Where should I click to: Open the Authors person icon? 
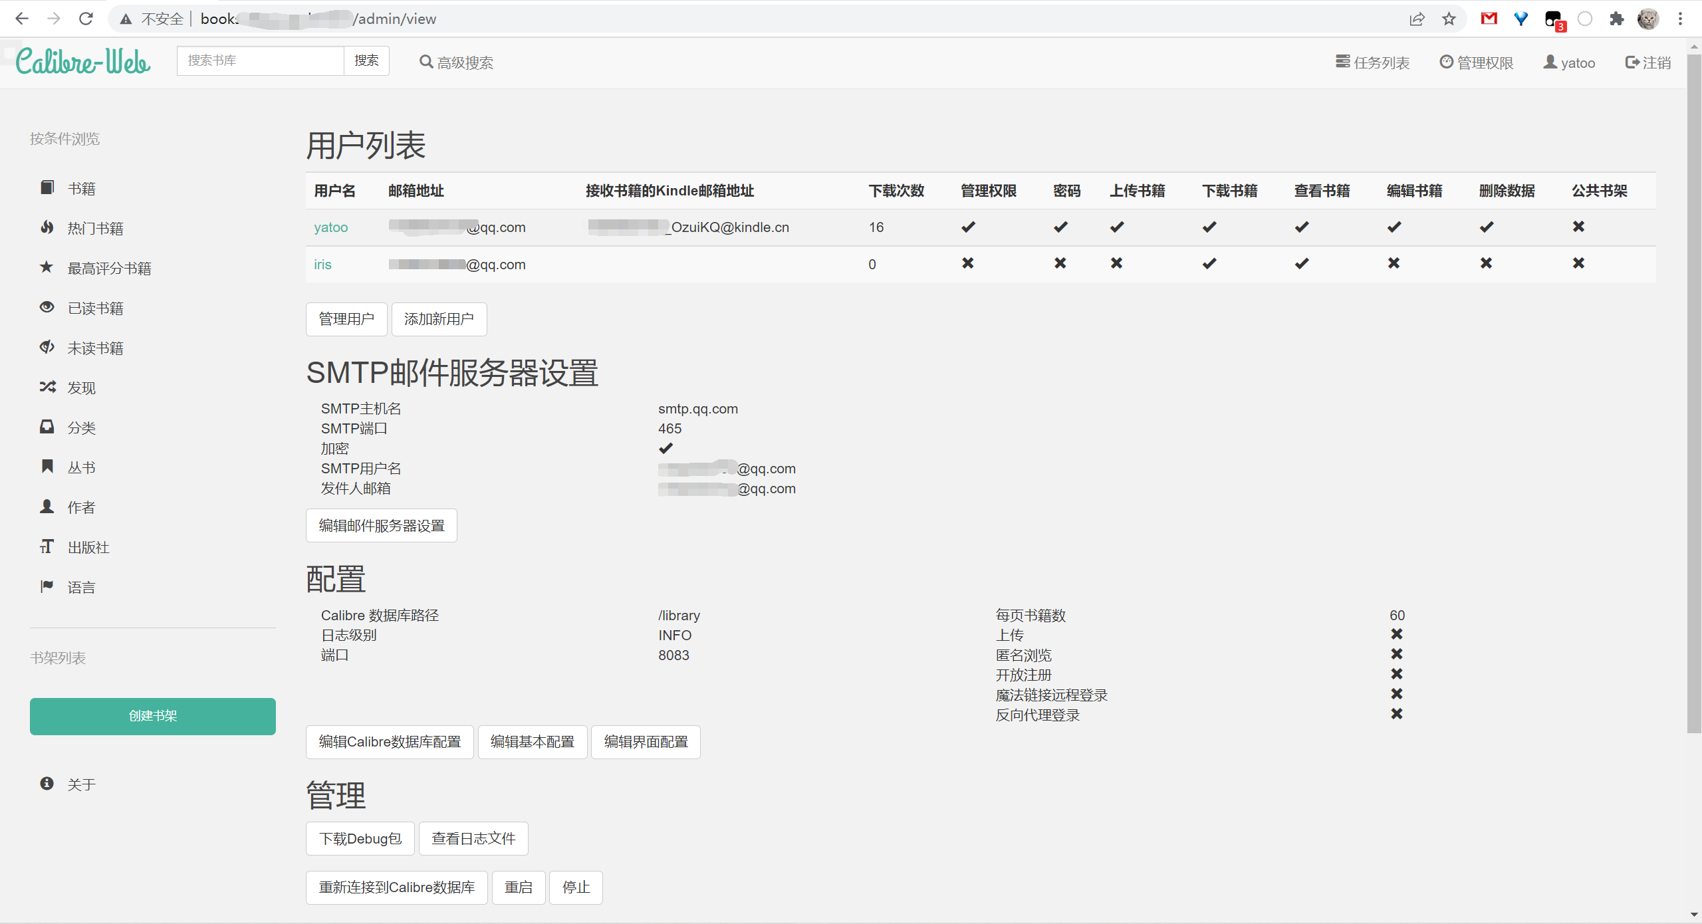(x=47, y=507)
